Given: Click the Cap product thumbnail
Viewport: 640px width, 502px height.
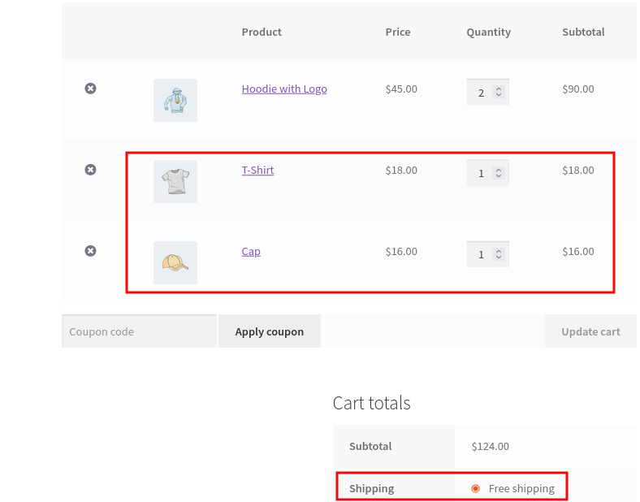Looking at the screenshot, I should click(175, 262).
